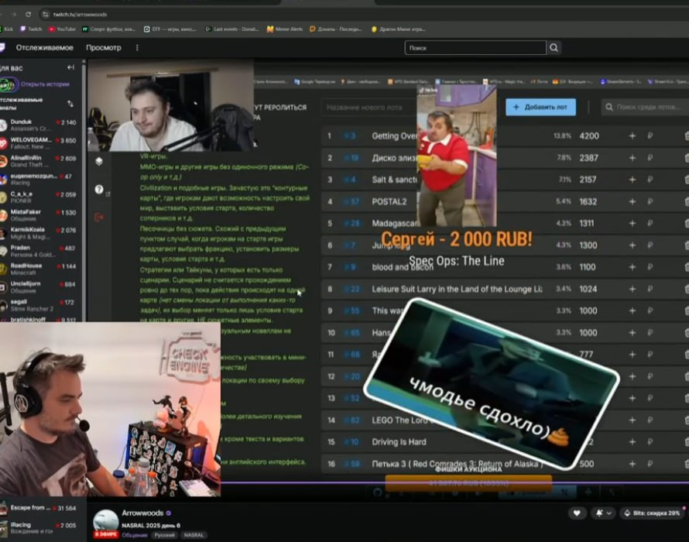Open segall channel in the sidebar
This screenshot has width=689, height=542.
coord(39,305)
